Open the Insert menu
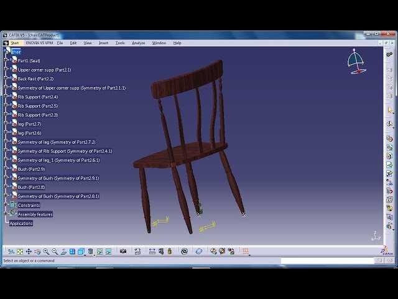The image size is (398, 299). click(104, 43)
